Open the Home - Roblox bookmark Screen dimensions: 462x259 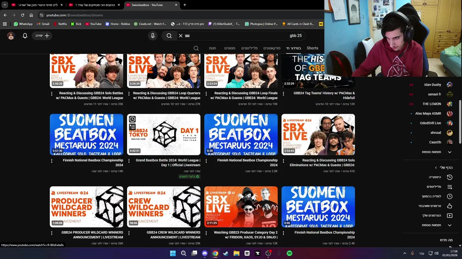118,24
